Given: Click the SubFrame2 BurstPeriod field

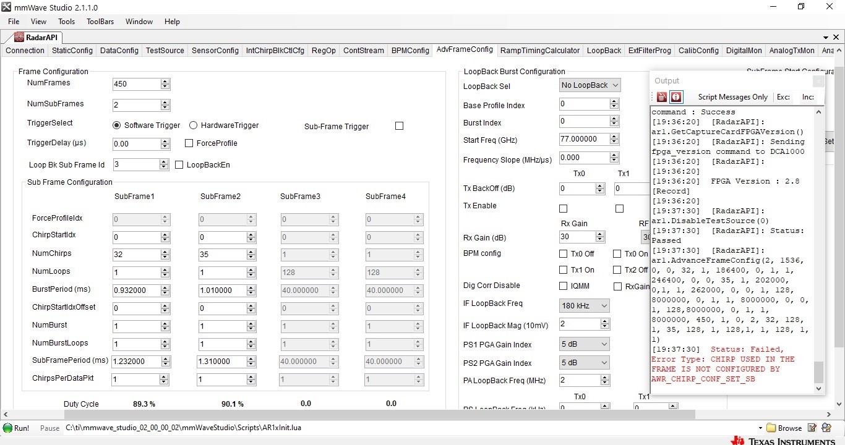Looking at the screenshot, I should [x=221, y=290].
